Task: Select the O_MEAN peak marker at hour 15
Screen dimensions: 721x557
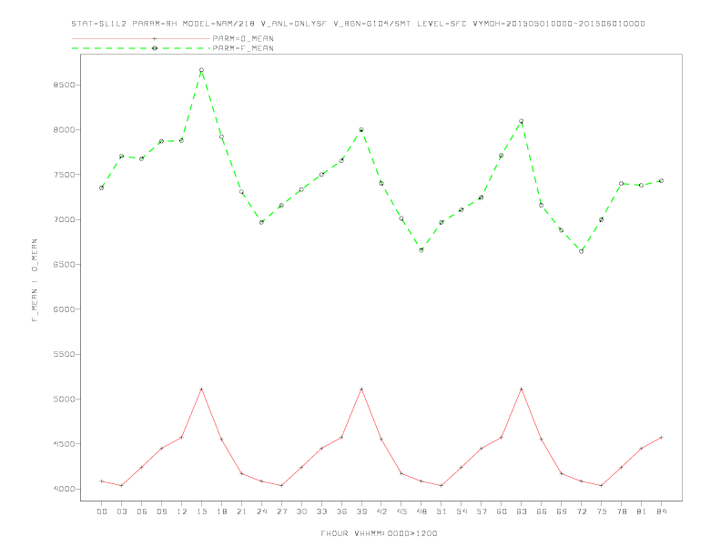Action: [x=201, y=390]
